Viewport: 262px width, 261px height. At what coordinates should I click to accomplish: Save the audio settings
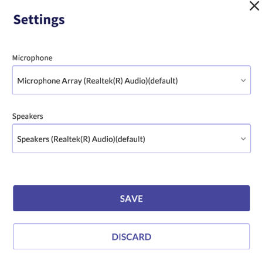pyautogui.click(x=131, y=198)
